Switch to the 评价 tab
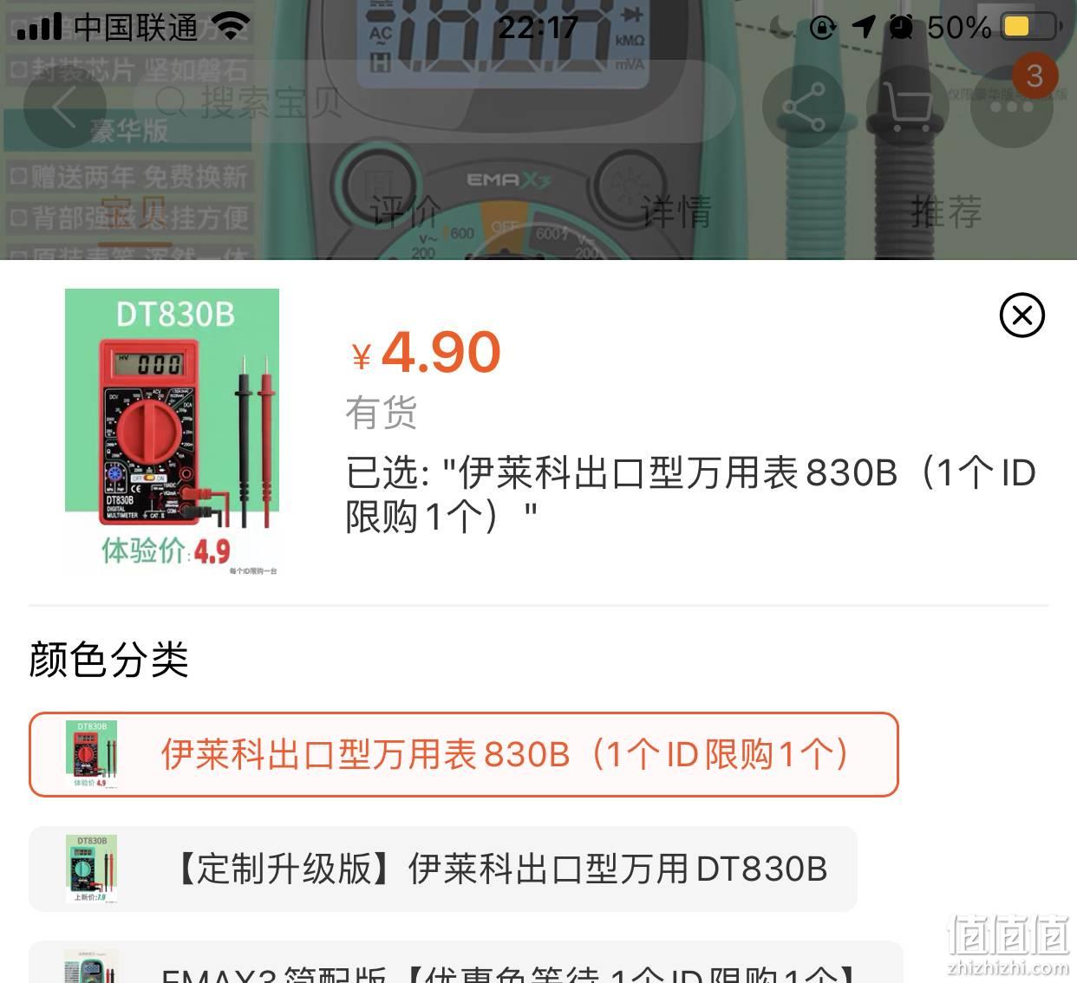Image resolution: width=1077 pixels, height=983 pixels. [405, 212]
